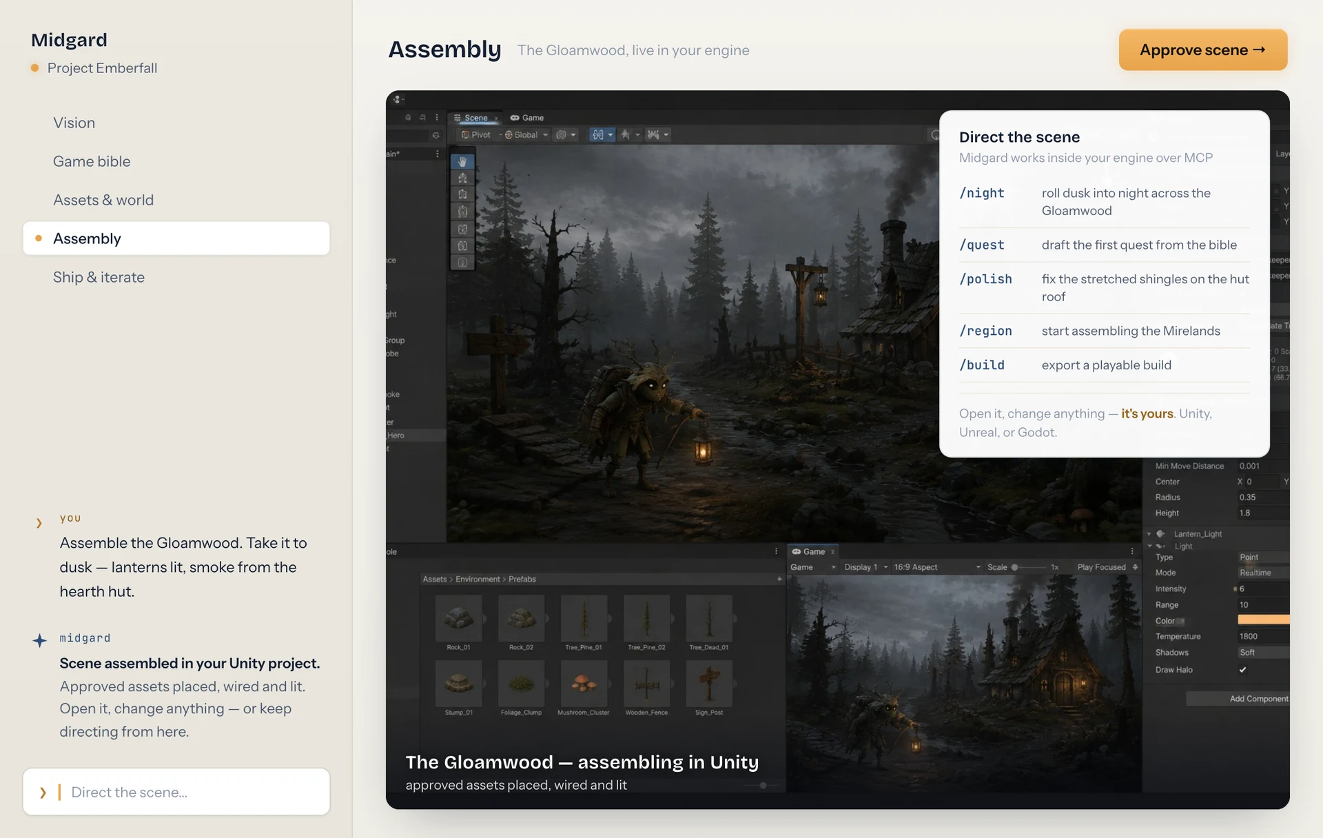1323x838 pixels.
Task: Open the scene row three-dot menu
Action: coord(437,154)
